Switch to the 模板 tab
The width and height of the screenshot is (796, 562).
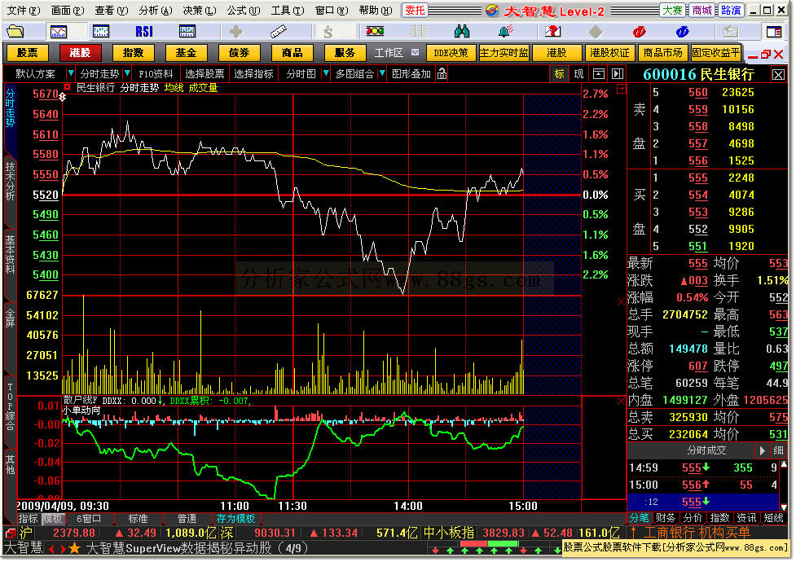52,519
